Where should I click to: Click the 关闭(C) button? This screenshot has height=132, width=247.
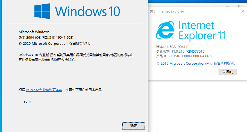pyautogui.click(x=228, y=72)
